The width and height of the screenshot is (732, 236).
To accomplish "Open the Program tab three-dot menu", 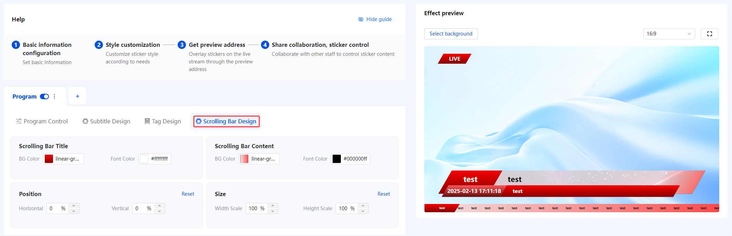I will (54, 96).
